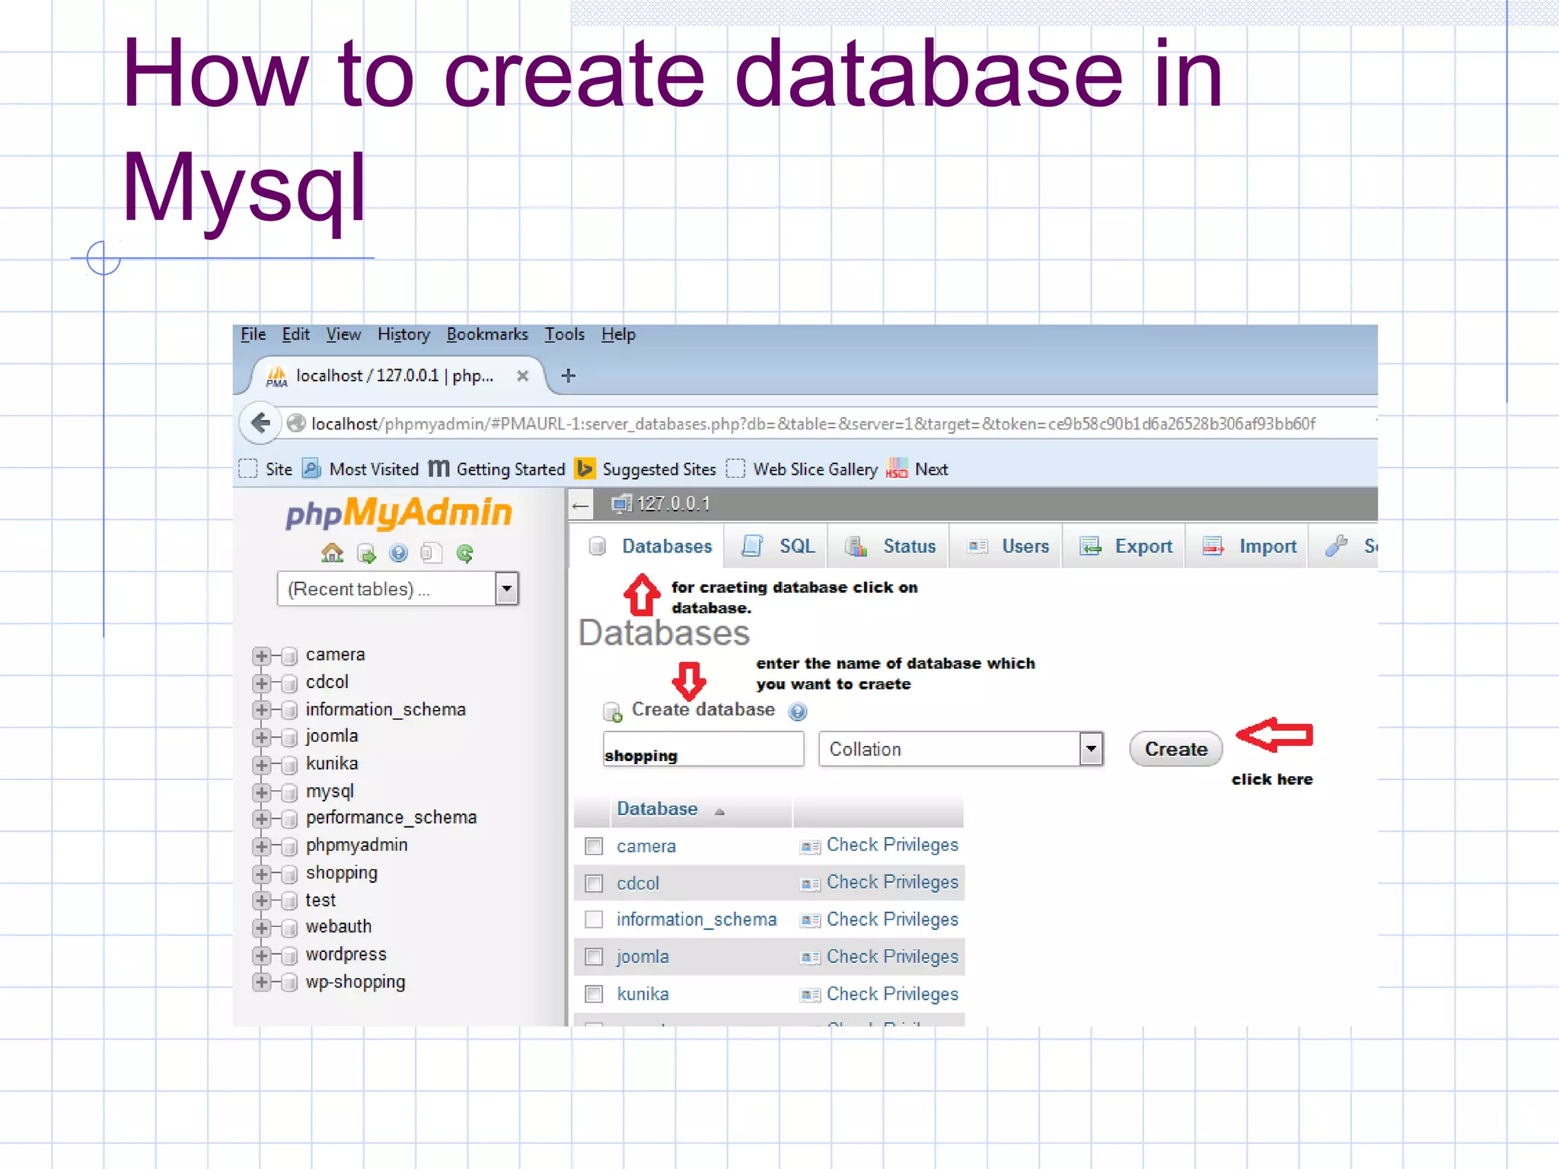The width and height of the screenshot is (1559, 1169).
Task: Click the browser back arrow button
Action: pos(260,423)
